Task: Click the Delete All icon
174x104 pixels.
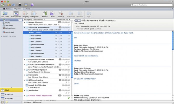Action: tap(61, 13)
